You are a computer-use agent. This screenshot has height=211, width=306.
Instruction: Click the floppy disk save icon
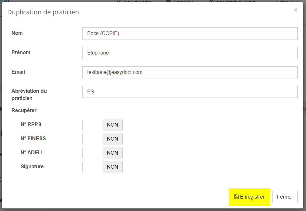click(x=236, y=197)
